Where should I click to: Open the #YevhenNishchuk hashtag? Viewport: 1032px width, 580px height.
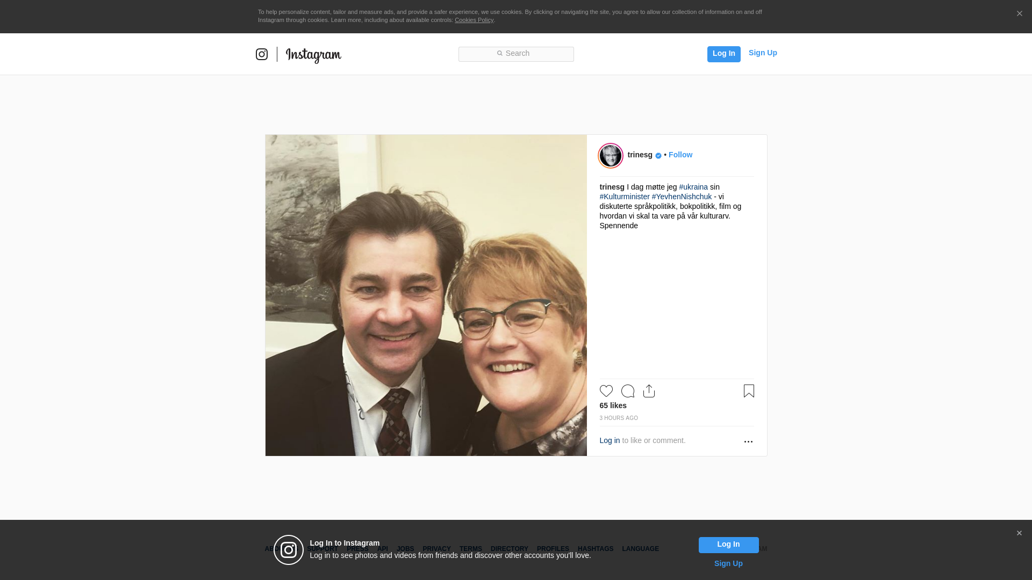coord(682,197)
